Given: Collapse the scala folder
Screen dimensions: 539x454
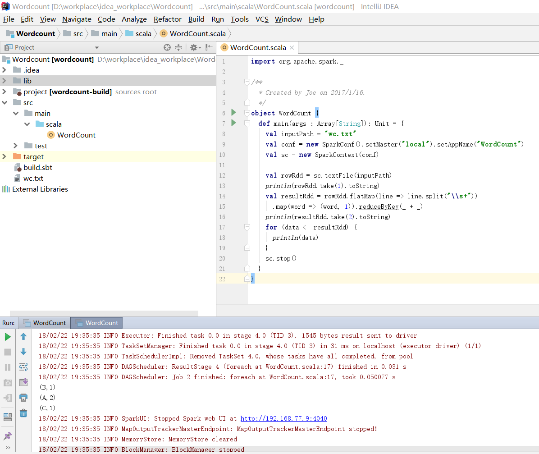Looking at the screenshot, I should click(27, 124).
